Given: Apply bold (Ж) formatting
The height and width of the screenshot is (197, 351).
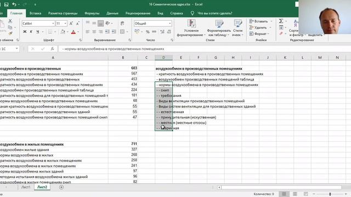Looking at the screenshot, I should tap(25, 32).
